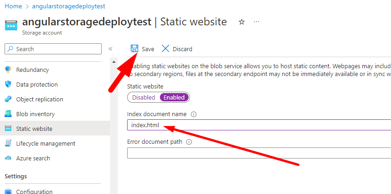Click the Discard X icon

165,49
